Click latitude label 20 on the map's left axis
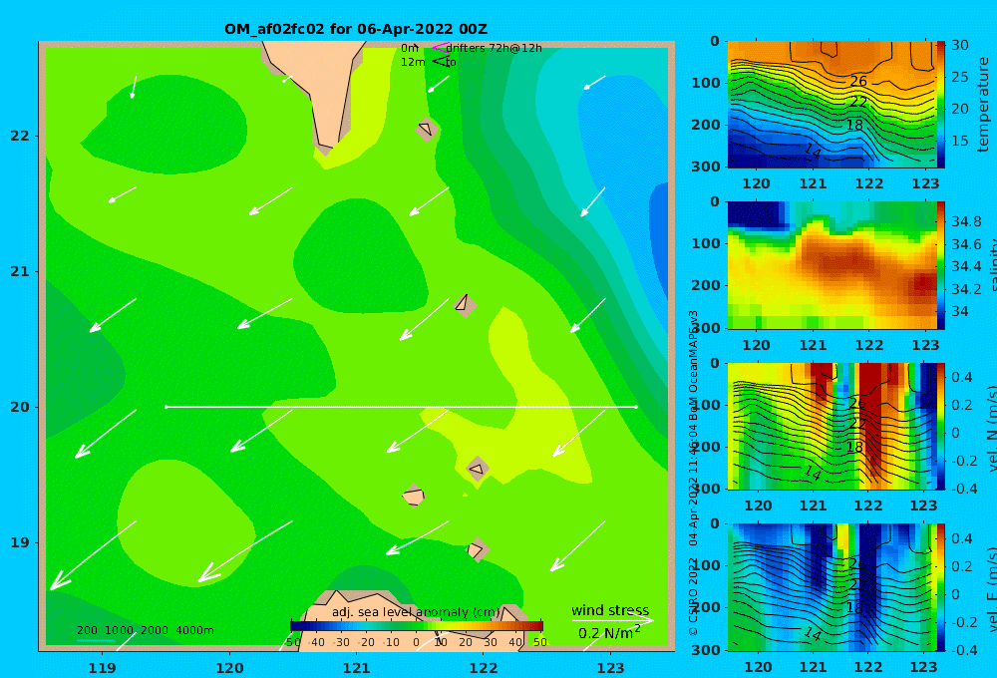The width and height of the screenshot is (997, 678). coord(20,407)
